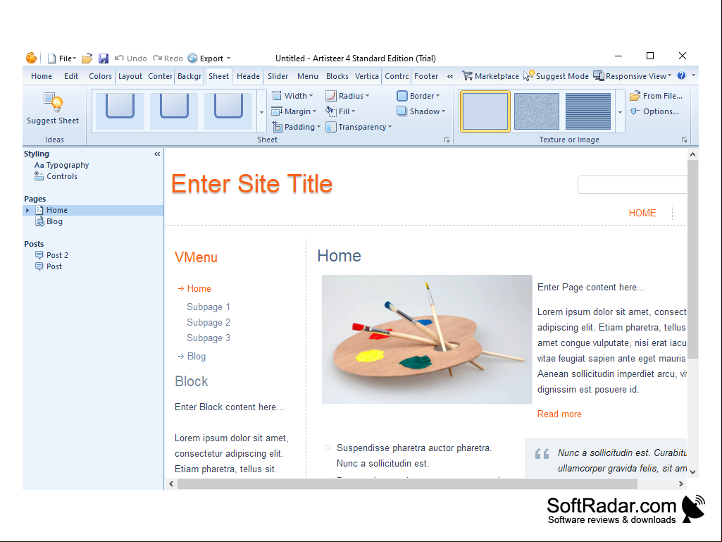Click the horizontal scrollbar
Viewport: 722px width, 542px height.
click(x=407, y=484)
